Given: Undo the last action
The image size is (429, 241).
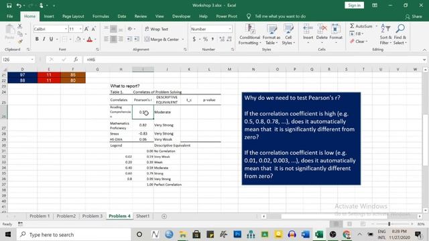Looking at the screenshot, I should pos(19,5).
